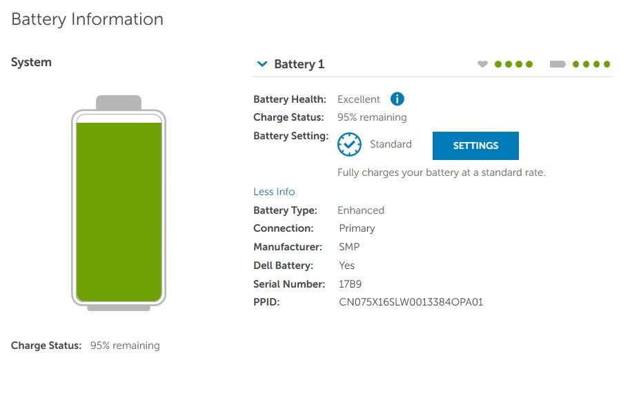Click the PPID value CN075X16SLW0013384OPA01
The height and width of the screenshot is (411, 630).
pos(411,302)
